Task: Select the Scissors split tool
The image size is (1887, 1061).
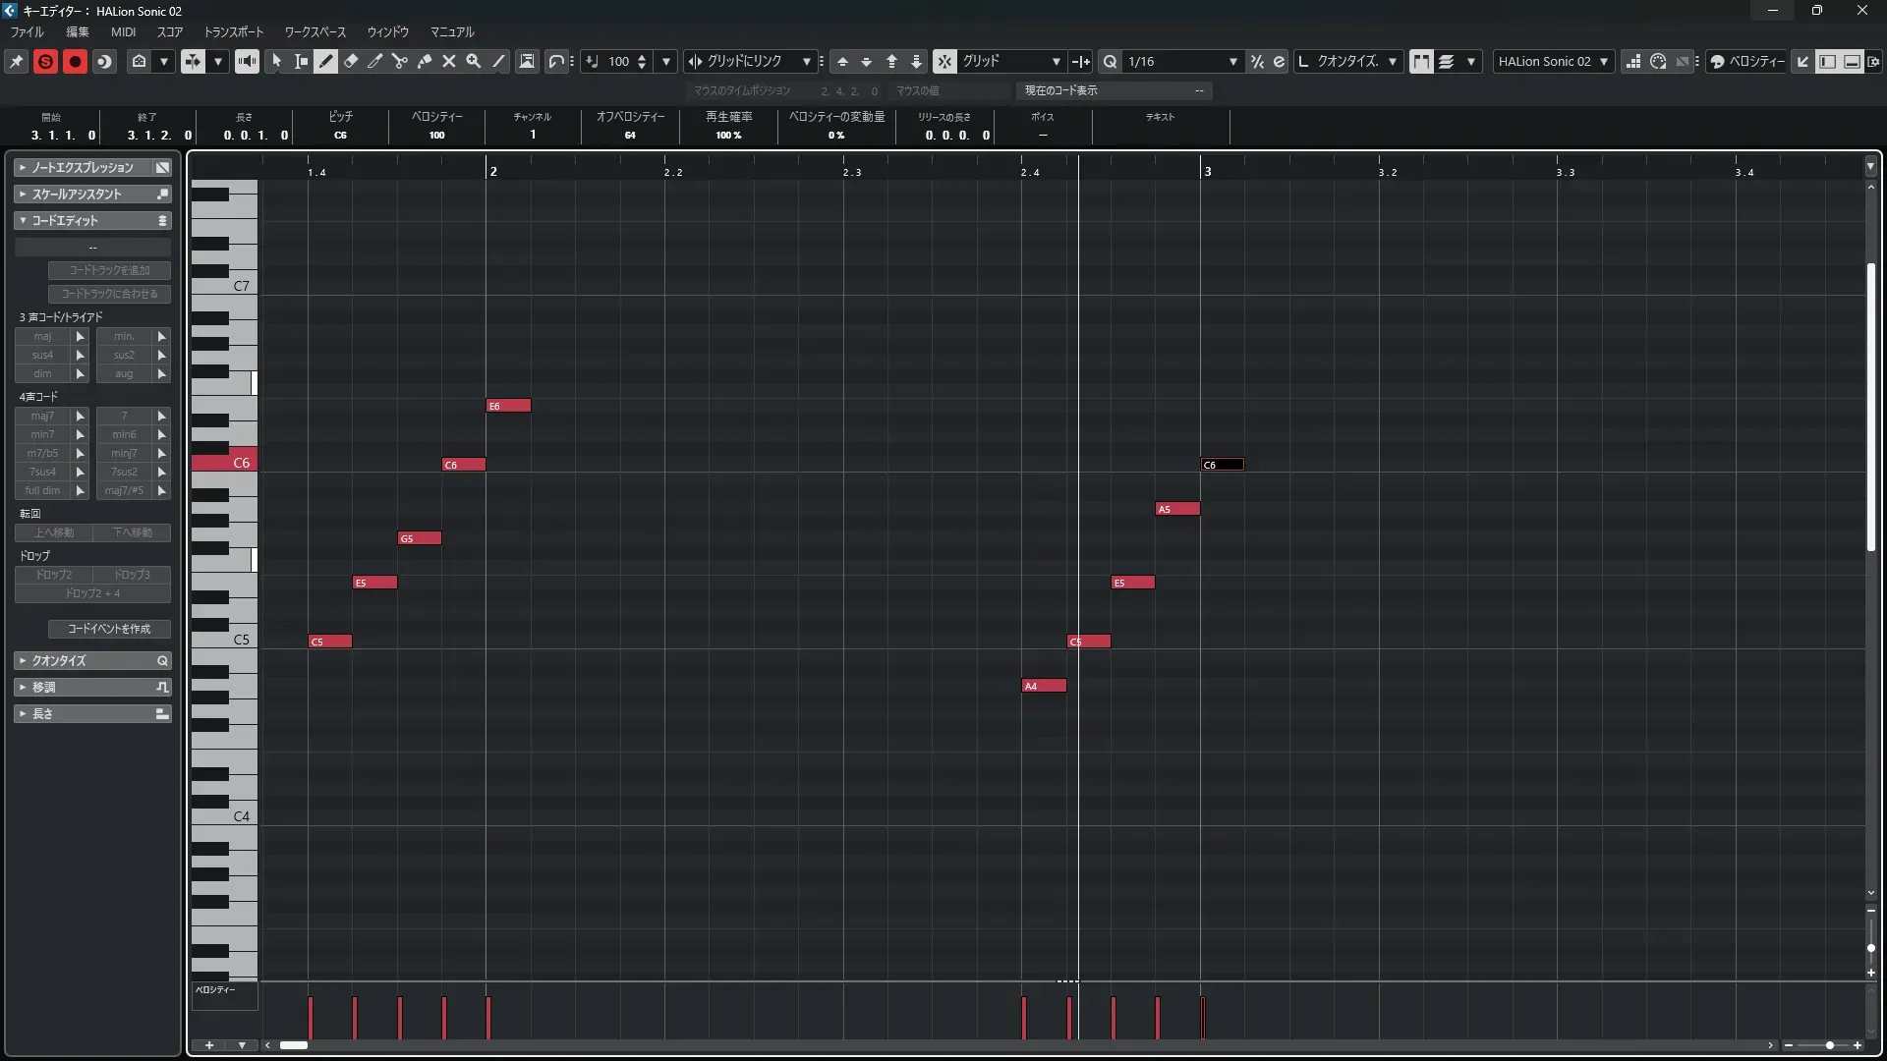Action: click(x=400, y=61)
